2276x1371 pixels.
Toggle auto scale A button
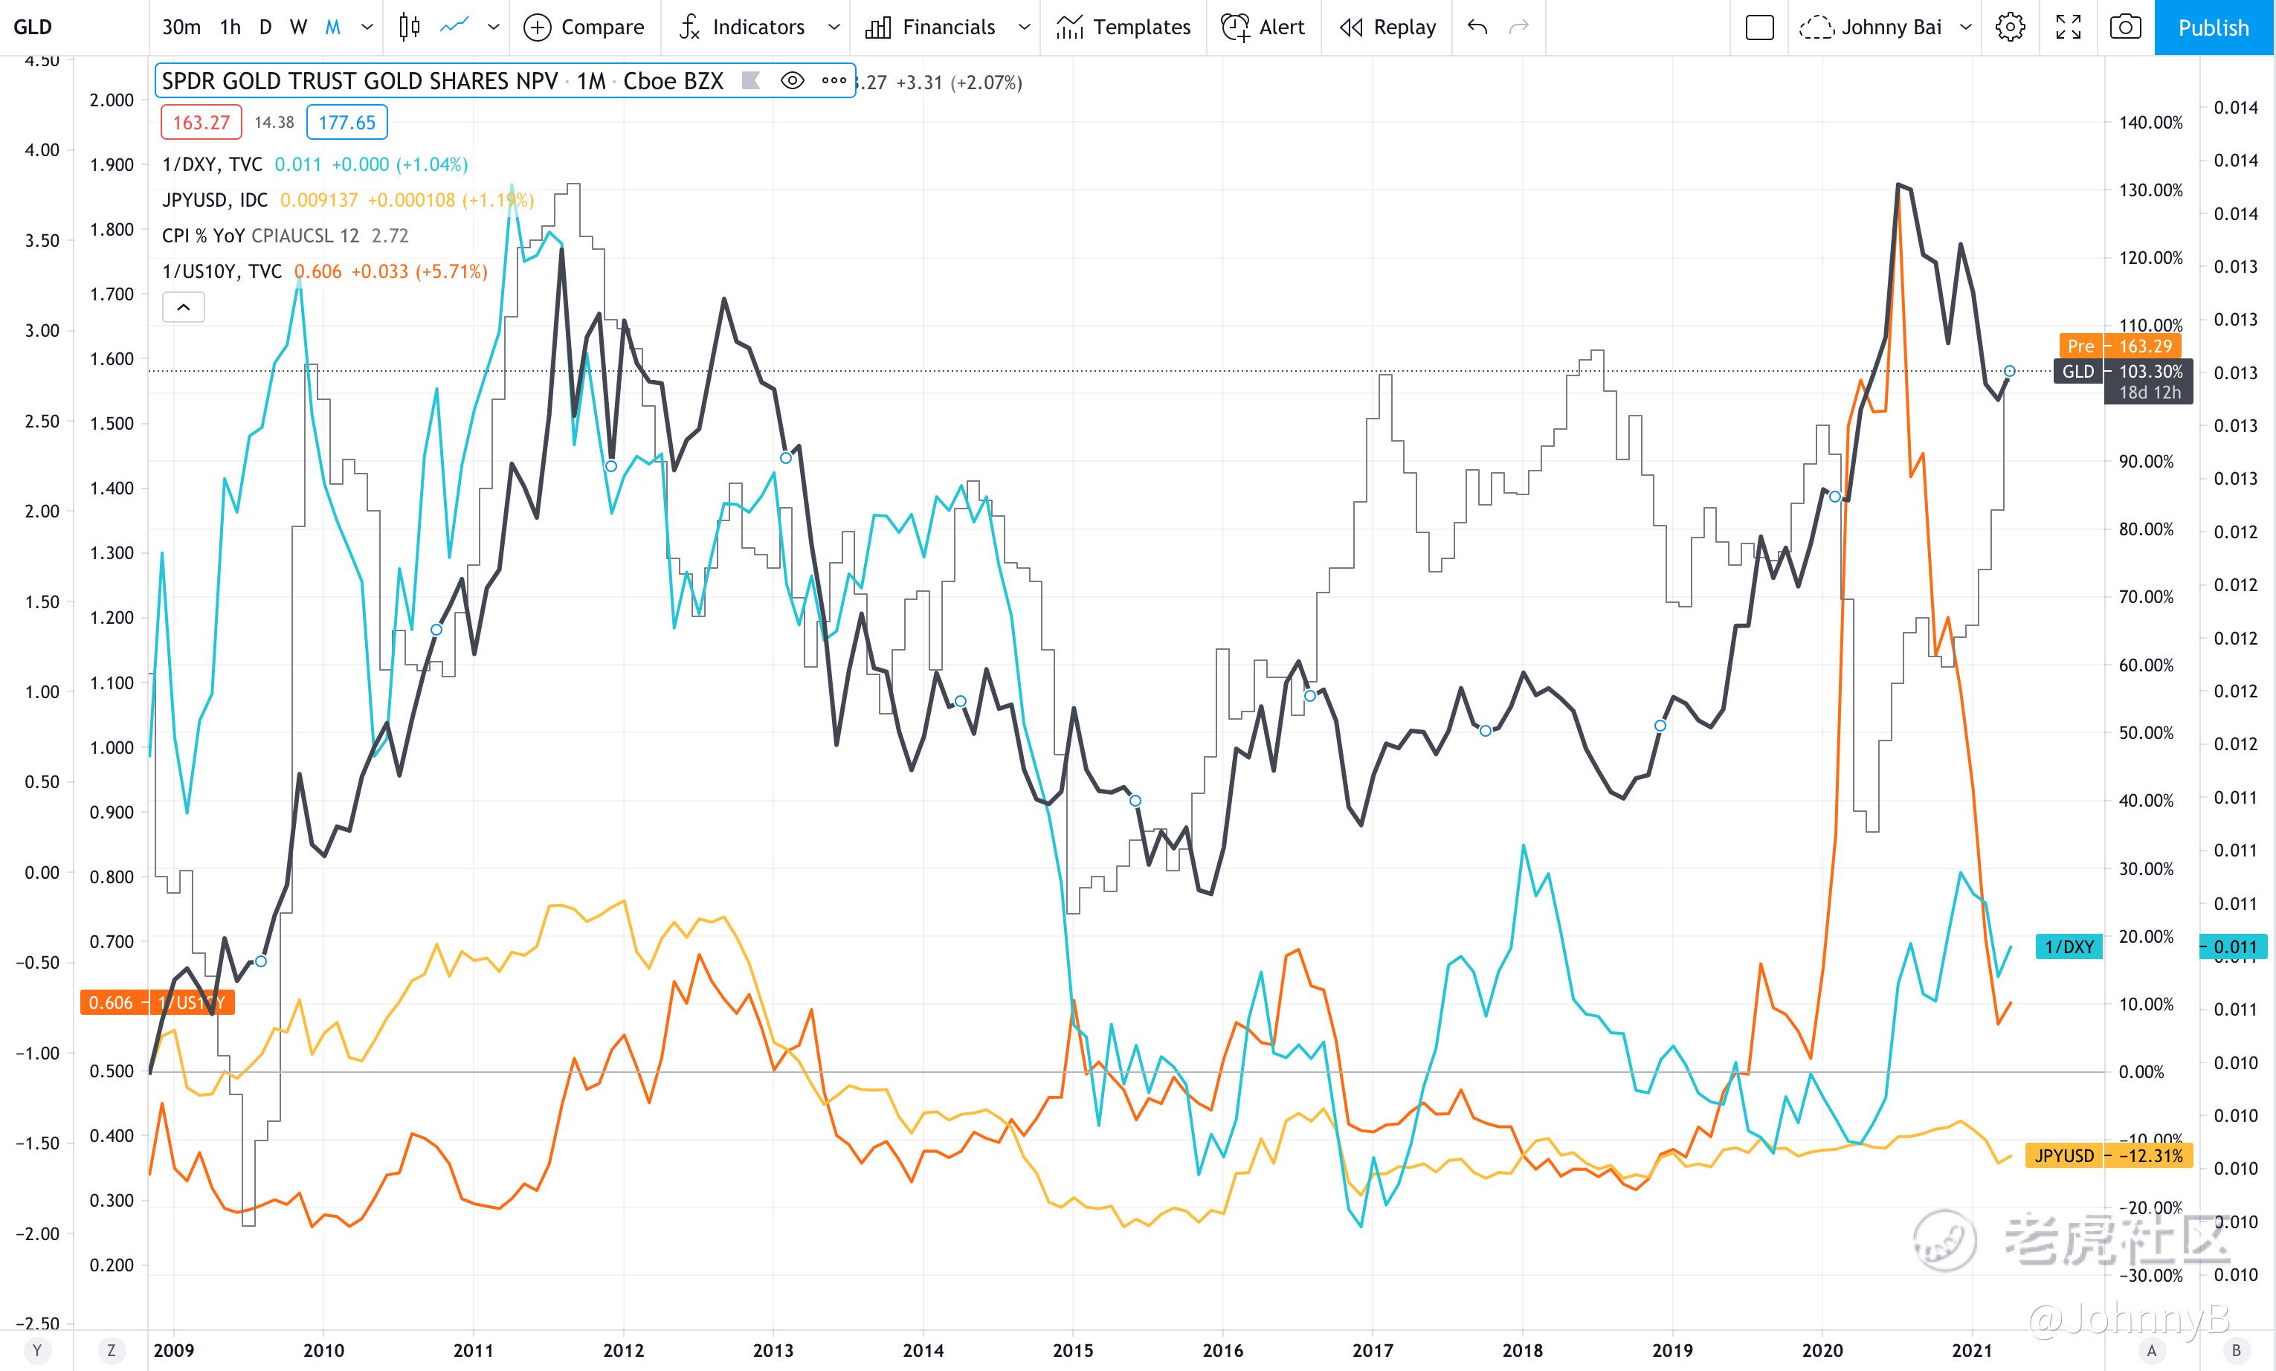point(2151,1351)
